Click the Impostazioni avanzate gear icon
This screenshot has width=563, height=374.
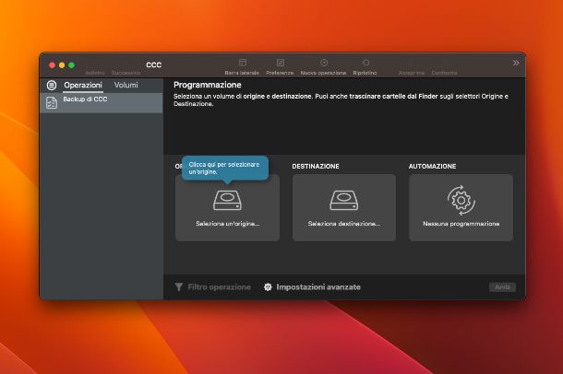click(268, 287)
